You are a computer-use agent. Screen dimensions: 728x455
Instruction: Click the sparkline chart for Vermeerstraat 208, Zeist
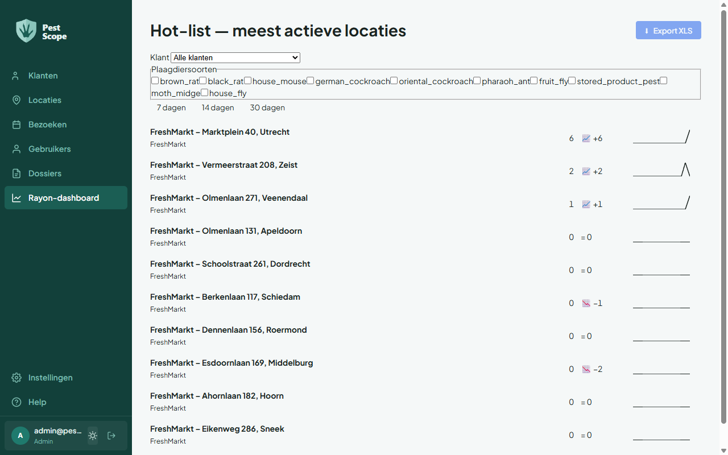coord(661,169)
